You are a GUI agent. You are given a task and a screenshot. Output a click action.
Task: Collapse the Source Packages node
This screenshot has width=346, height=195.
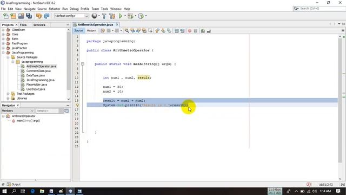tap(8, 57)
